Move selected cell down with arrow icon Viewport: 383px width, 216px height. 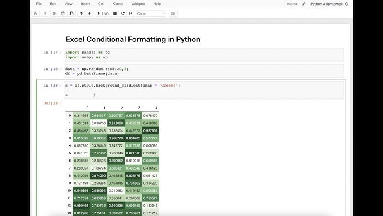click(90, 13)
